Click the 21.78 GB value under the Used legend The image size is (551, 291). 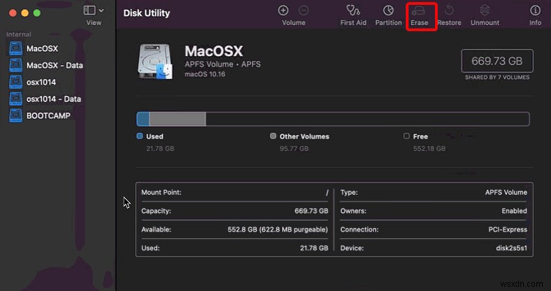tap(161, 149)
